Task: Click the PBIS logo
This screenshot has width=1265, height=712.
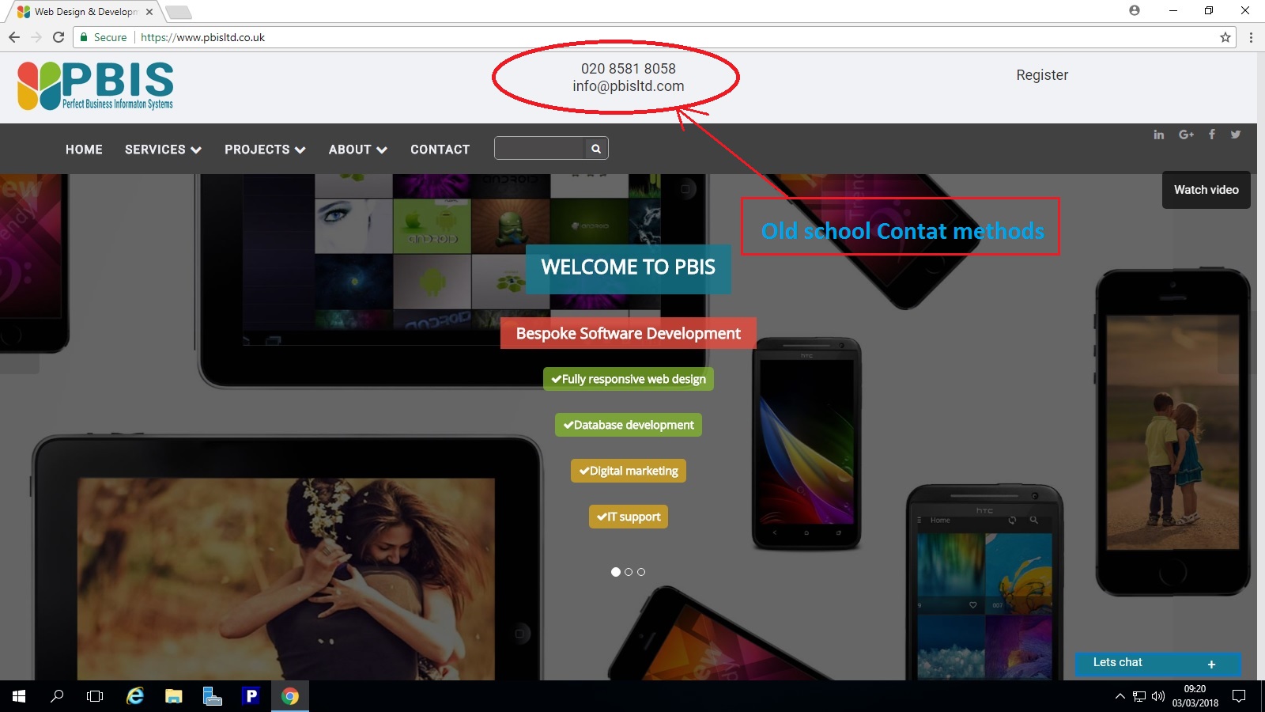Action: 96,85
